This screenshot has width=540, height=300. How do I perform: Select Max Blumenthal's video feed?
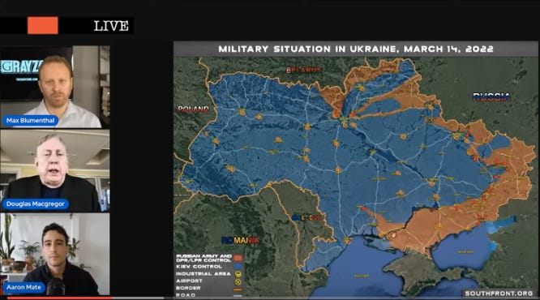(55, 87)
